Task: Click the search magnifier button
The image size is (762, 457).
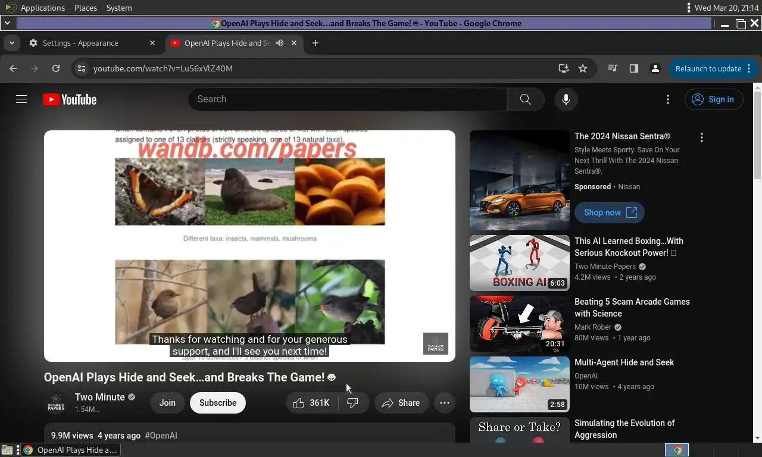Action: (x=525, y=99)
